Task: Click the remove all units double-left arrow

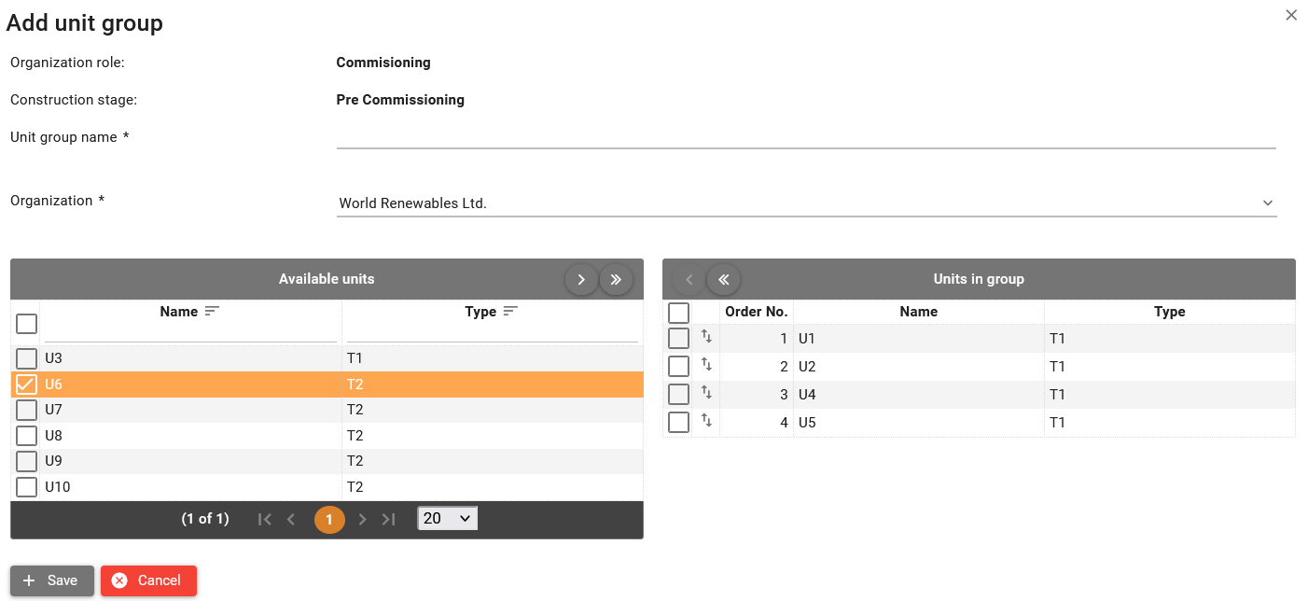Action: [723, 279]
